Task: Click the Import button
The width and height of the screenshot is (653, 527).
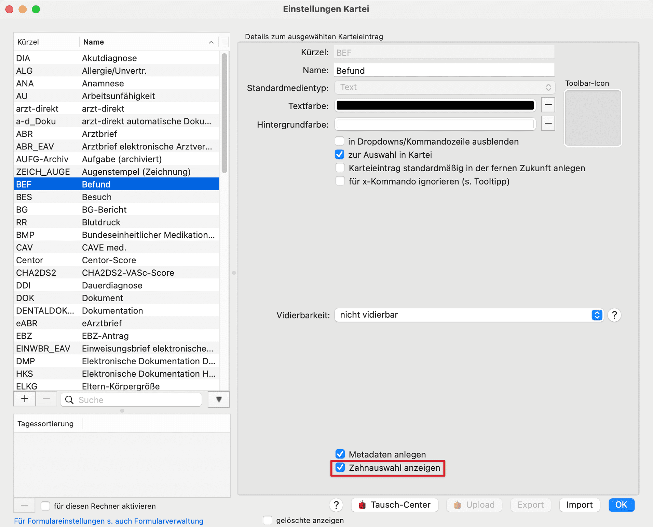Action: coord(580,505)
